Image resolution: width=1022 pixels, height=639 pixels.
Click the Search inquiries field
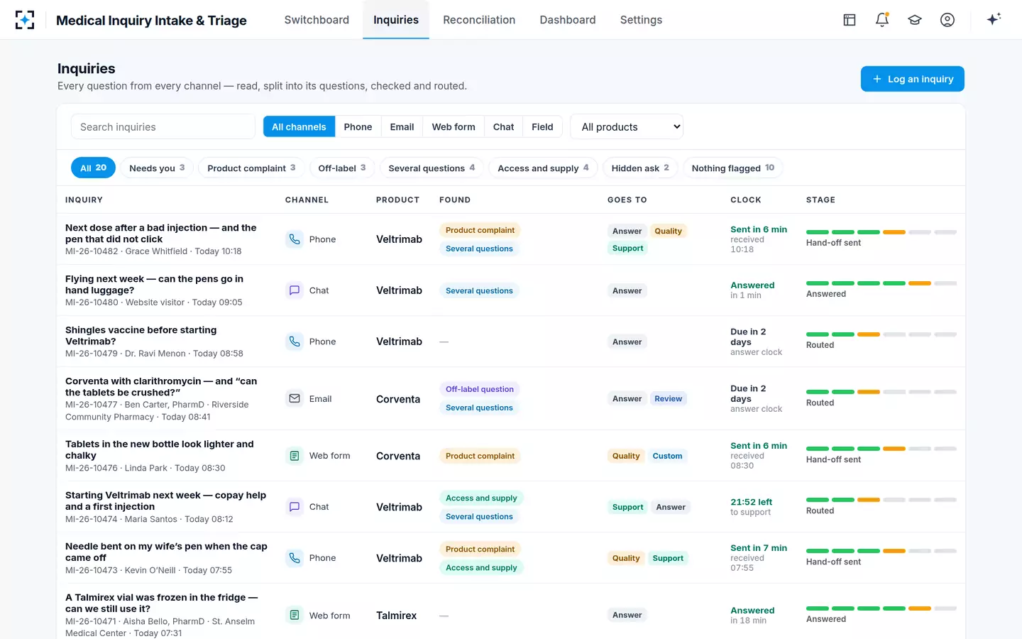tap(163, 127)
